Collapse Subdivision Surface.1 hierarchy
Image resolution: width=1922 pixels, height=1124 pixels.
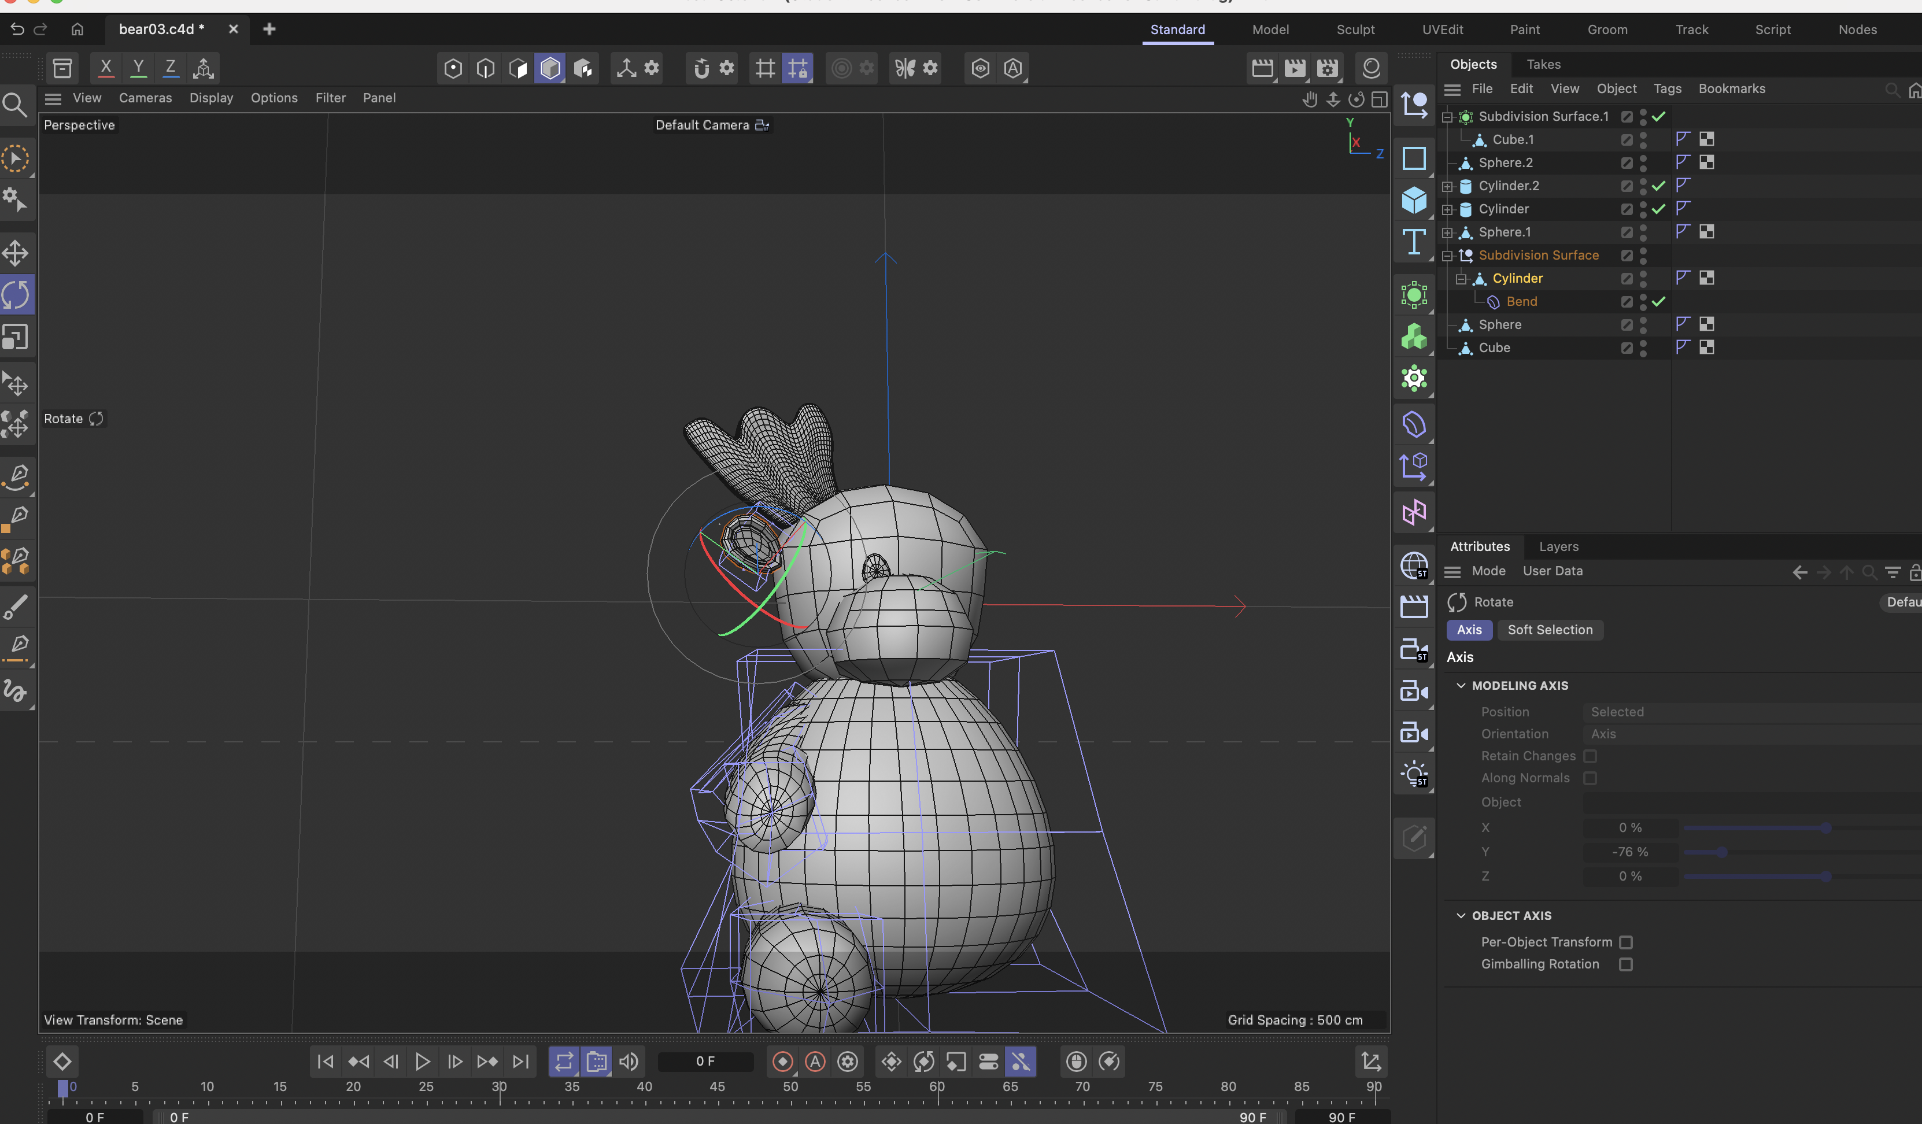click(x=1447, y=117)
